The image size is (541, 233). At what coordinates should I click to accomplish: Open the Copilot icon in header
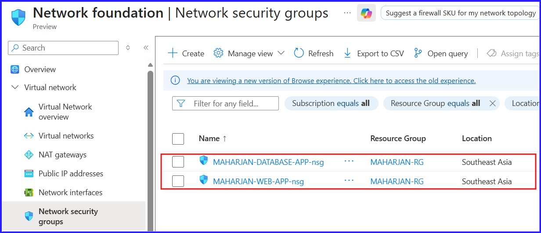[366, 13]
